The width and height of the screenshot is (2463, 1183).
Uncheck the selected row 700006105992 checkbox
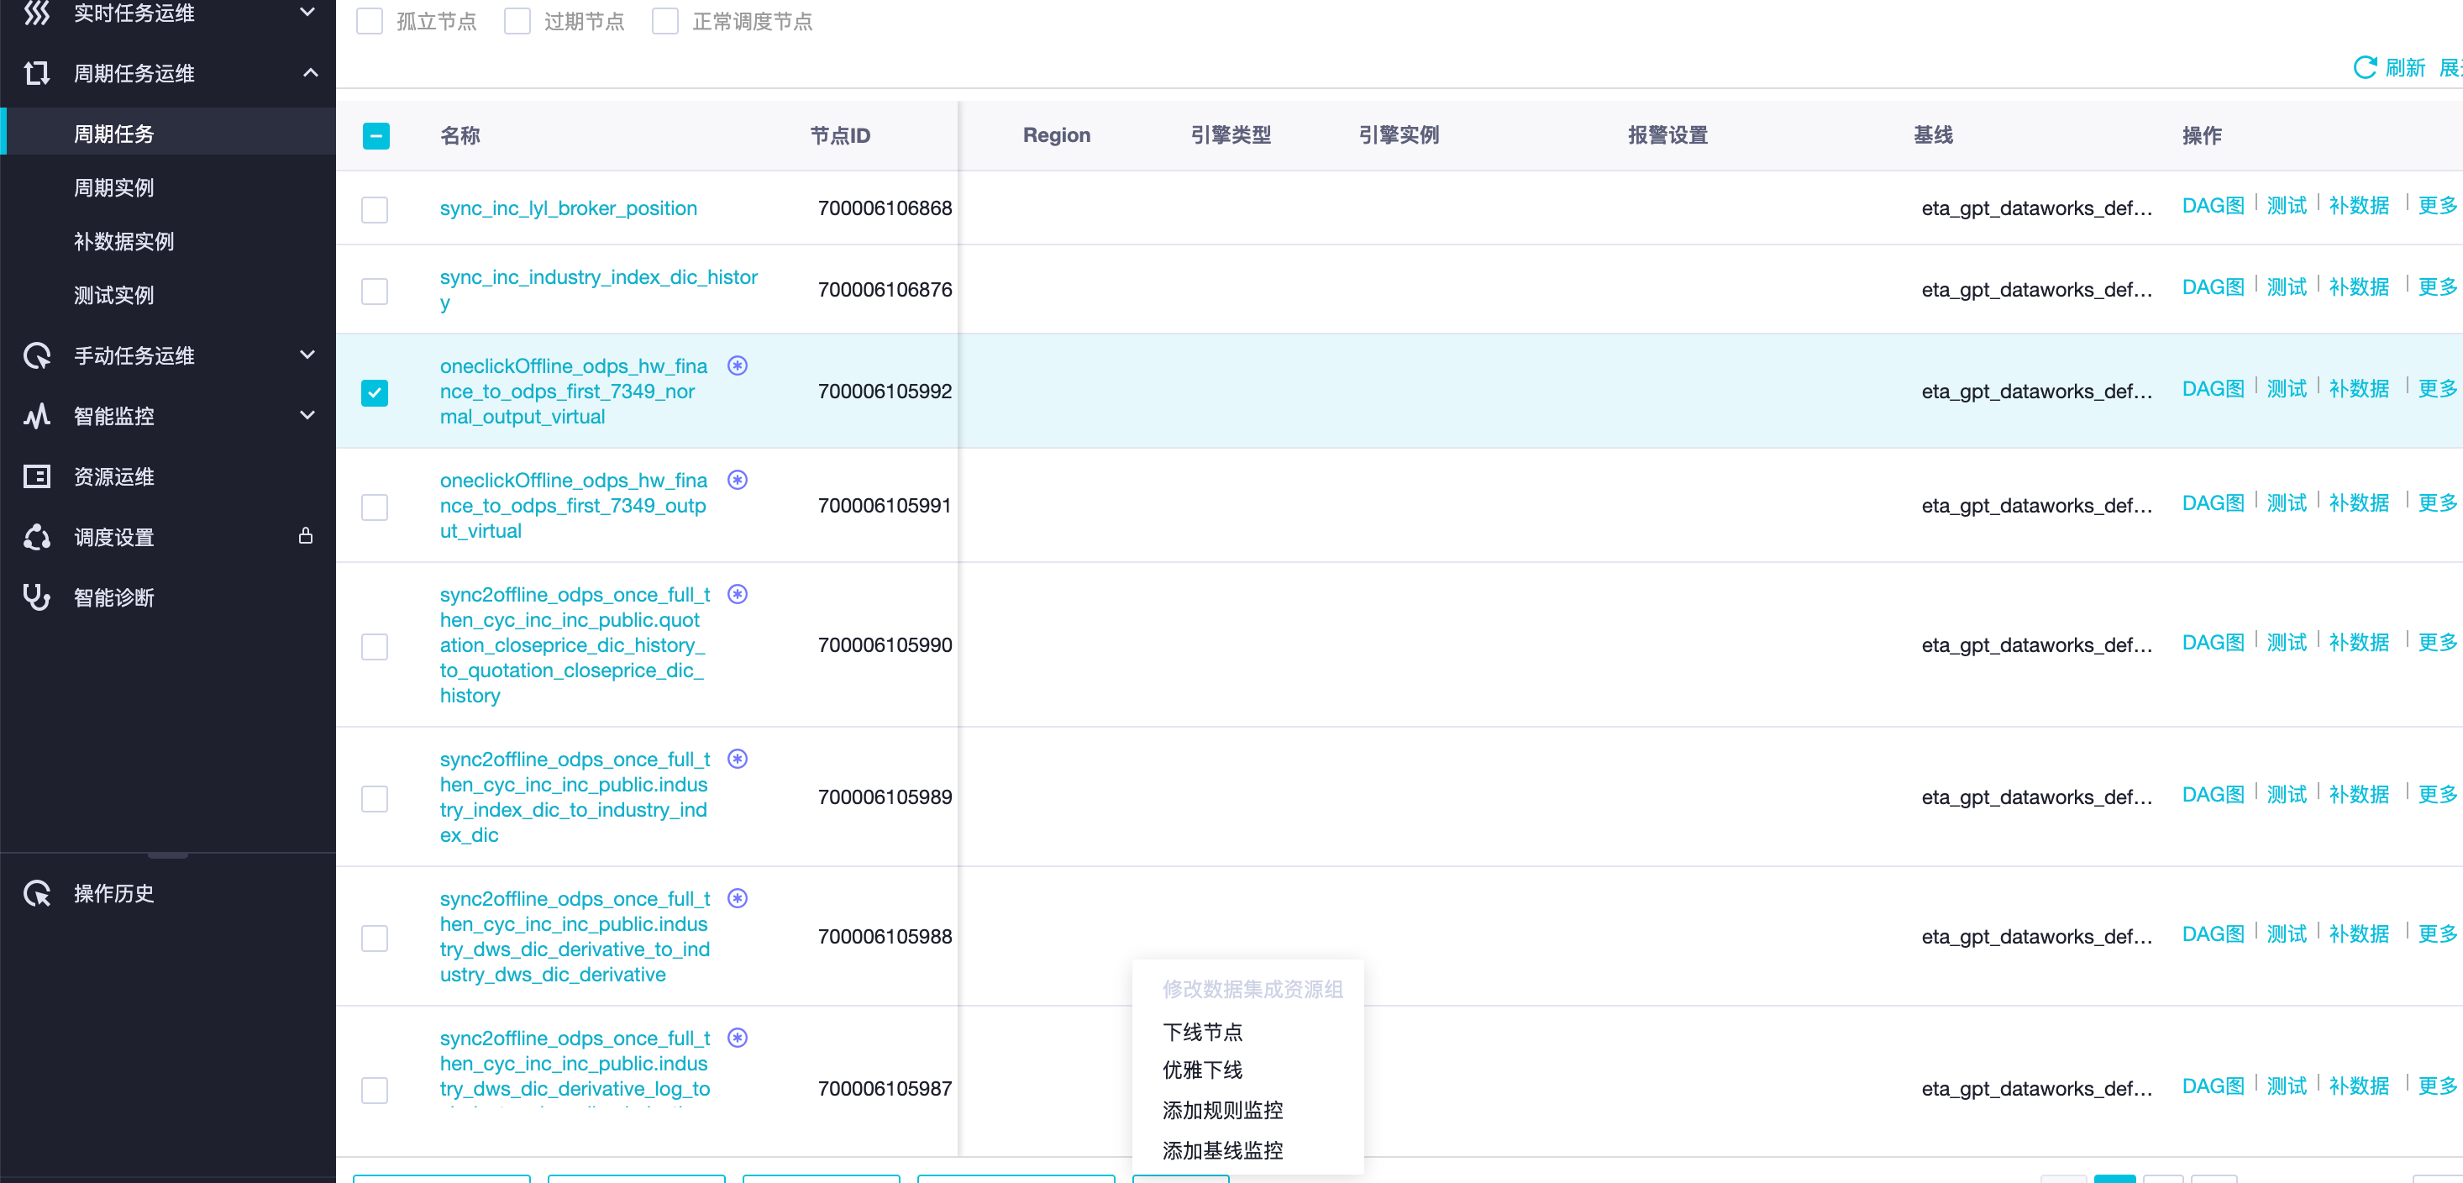tap(375, 392)
